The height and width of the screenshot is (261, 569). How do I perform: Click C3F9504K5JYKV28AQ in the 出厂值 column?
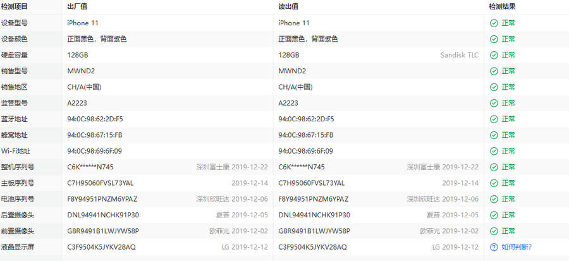[101, 247]
